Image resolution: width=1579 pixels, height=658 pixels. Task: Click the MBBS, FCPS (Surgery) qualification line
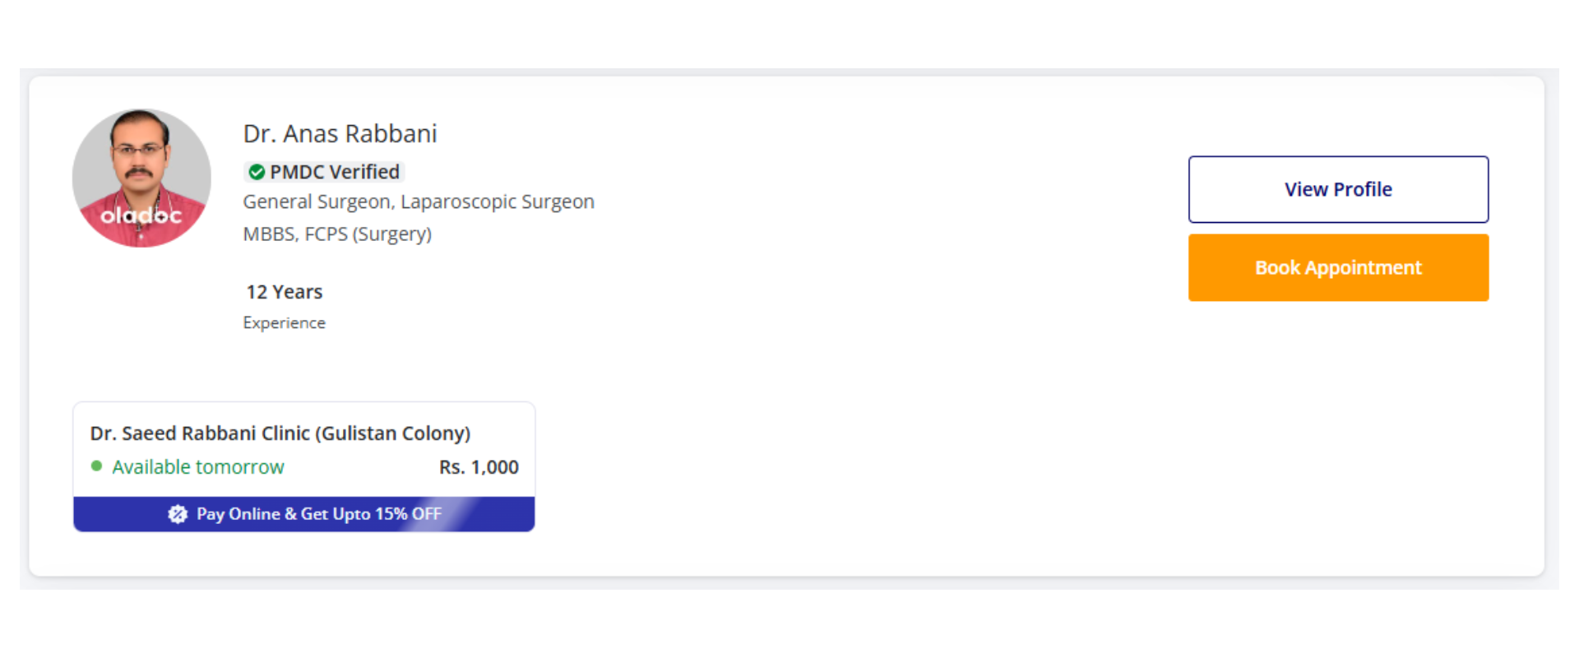point(337,234)
